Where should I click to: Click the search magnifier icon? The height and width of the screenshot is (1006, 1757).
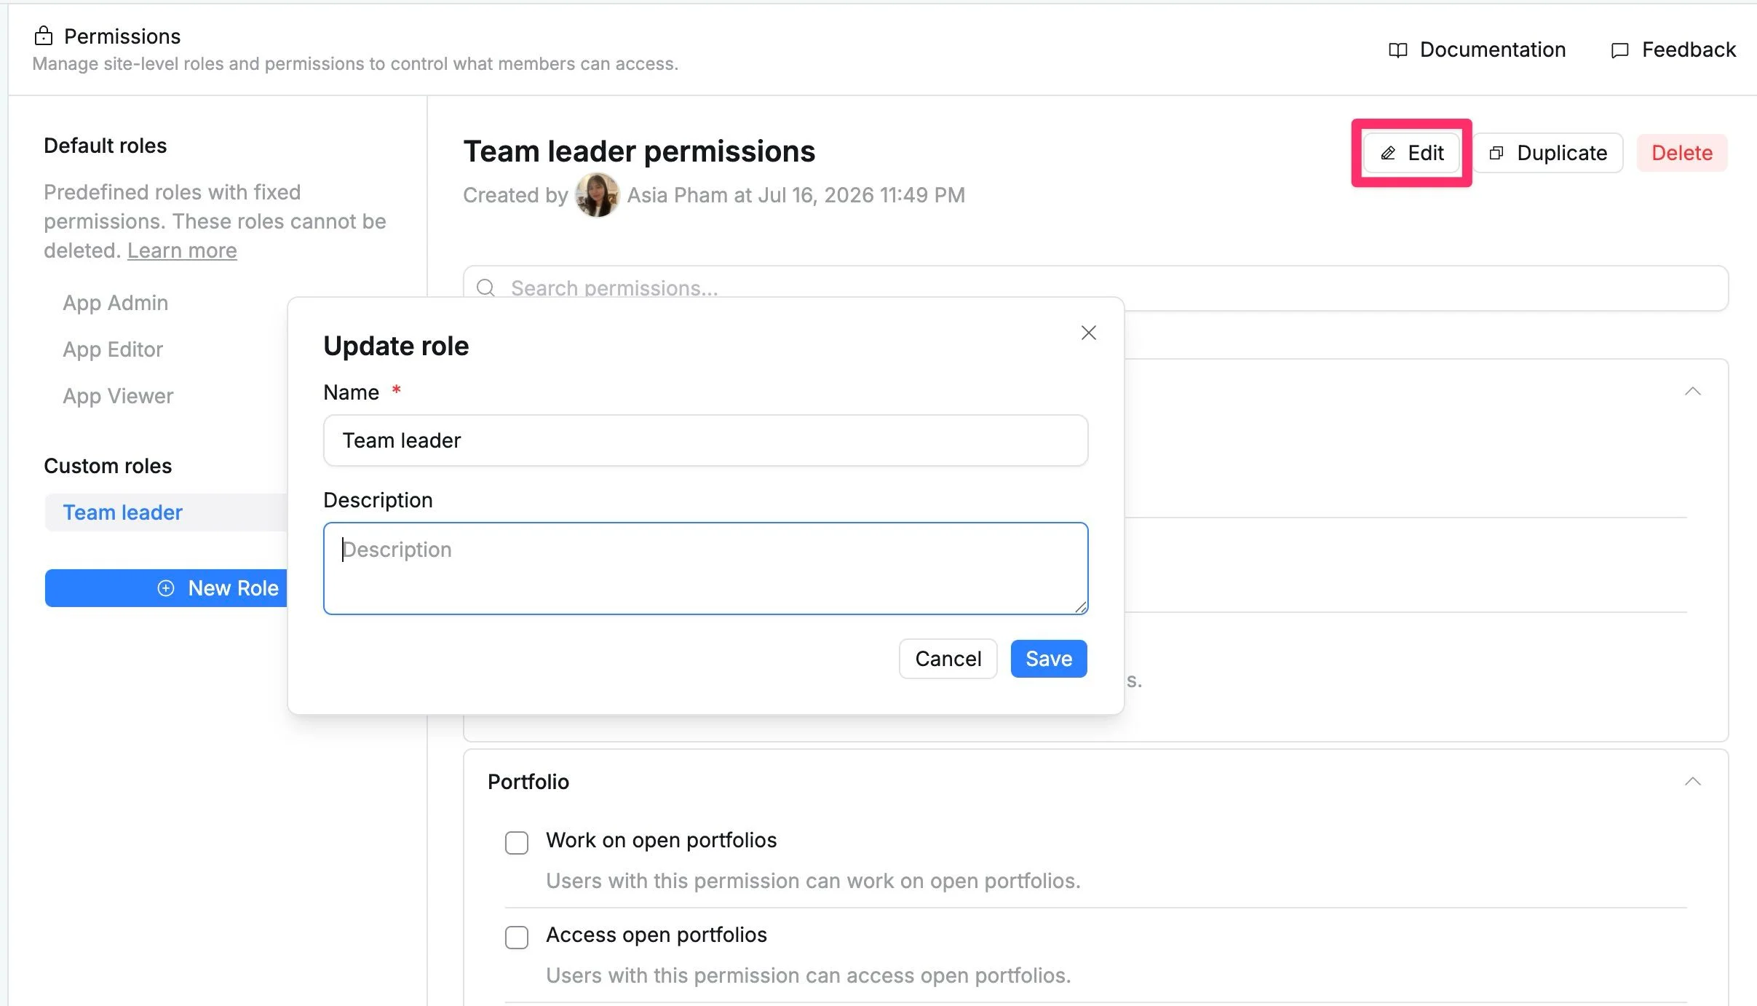pos(485,288)
